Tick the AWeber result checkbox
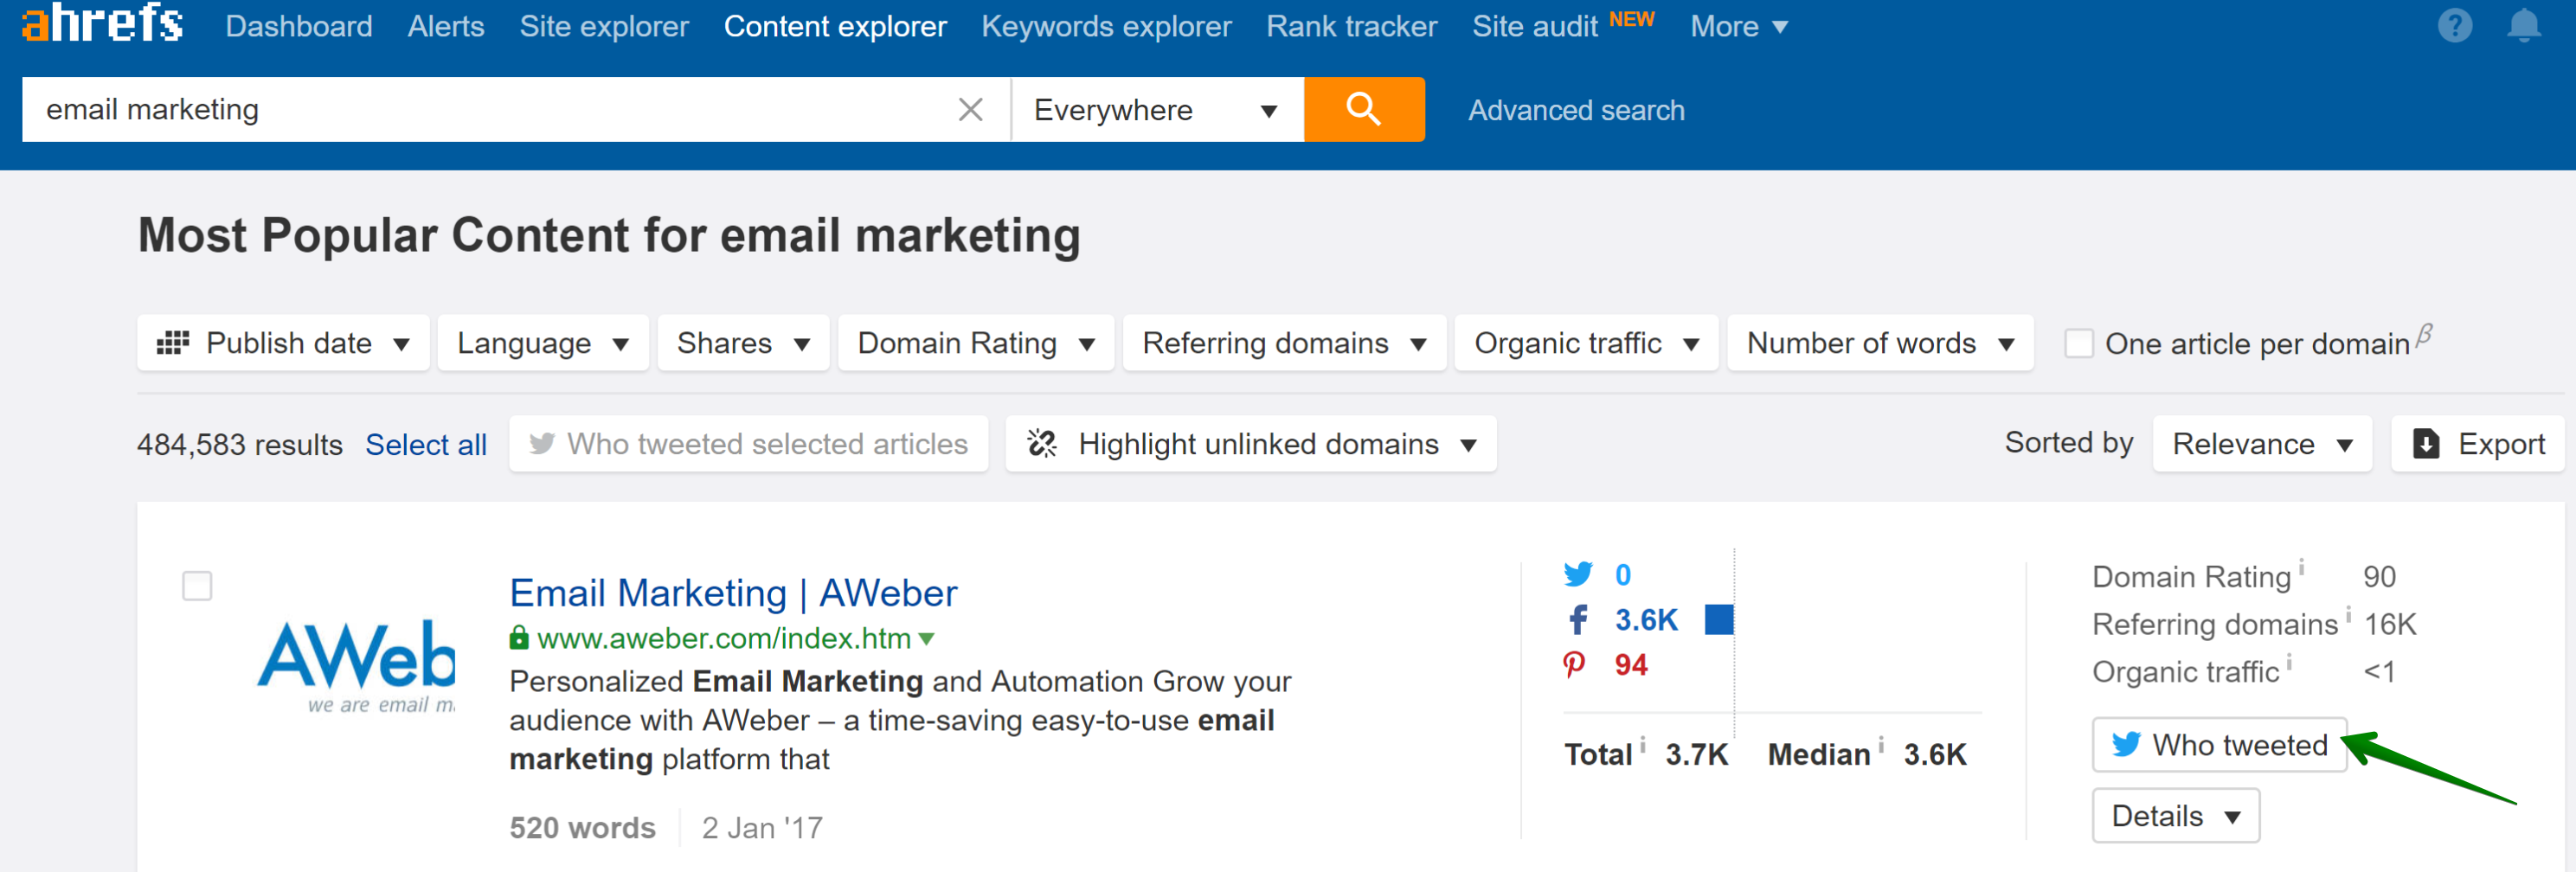 (x=197, y=586)
